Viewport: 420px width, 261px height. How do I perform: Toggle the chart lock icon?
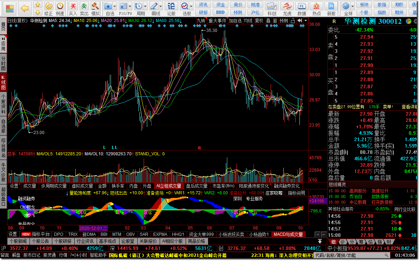click(x=293, y=21)
